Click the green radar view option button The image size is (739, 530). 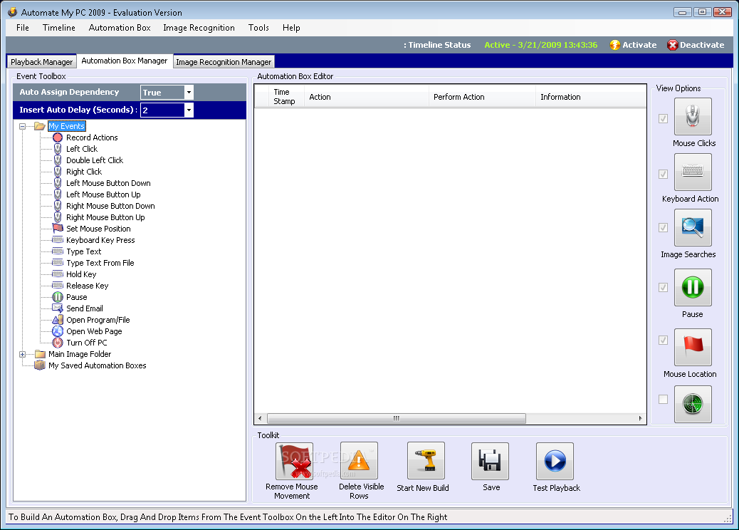tap(693, 404)
